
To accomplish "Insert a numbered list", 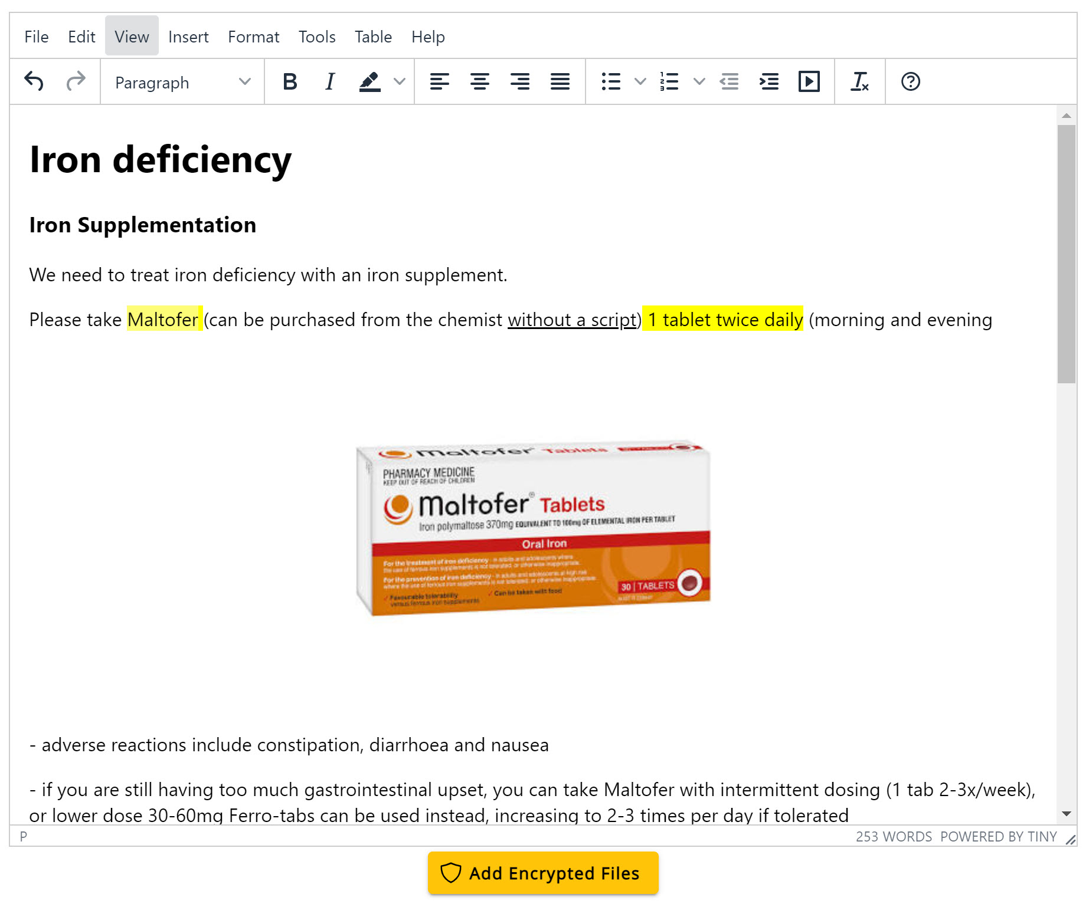I will pos(669,81).
